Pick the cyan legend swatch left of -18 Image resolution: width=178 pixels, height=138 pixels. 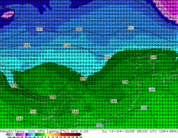pyautogui.click(x=34, y=135)
